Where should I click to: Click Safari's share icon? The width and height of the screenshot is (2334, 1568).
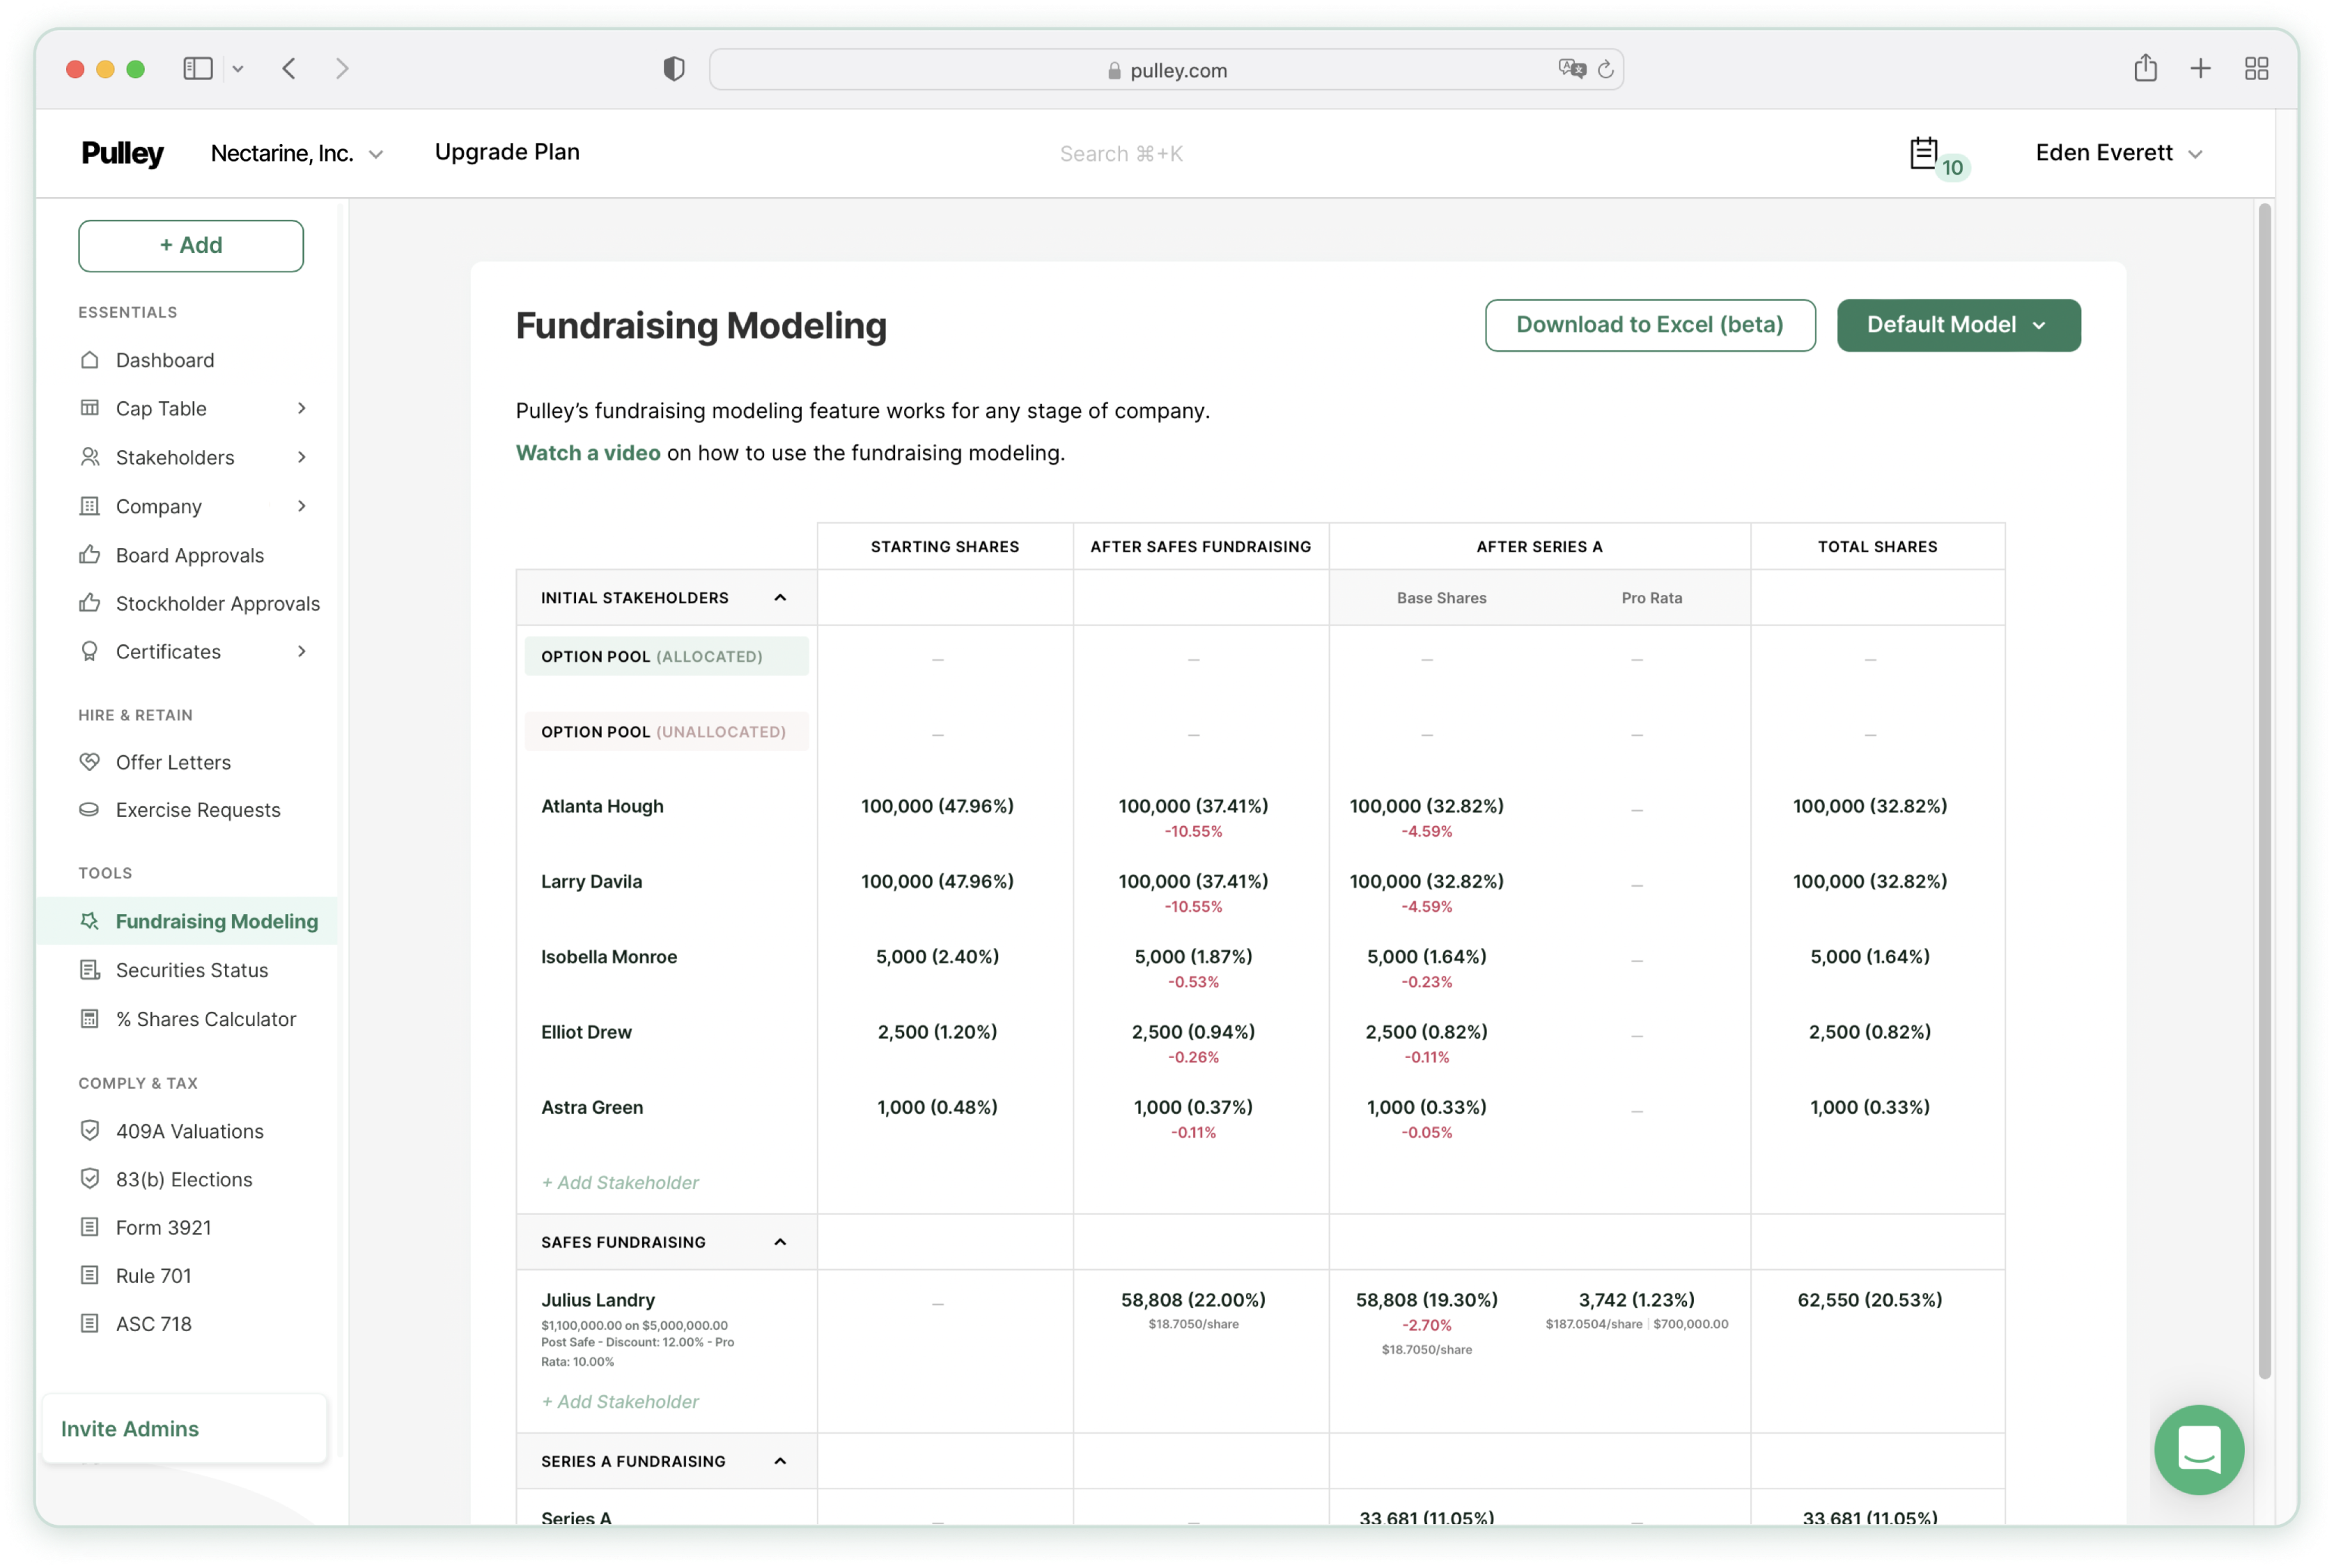click(2144, 69)
